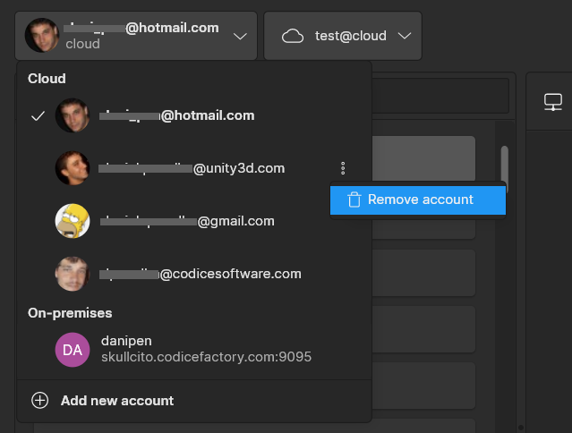Click the trash icon next to Remove account
Screen dimensions: 572x433
354,200
